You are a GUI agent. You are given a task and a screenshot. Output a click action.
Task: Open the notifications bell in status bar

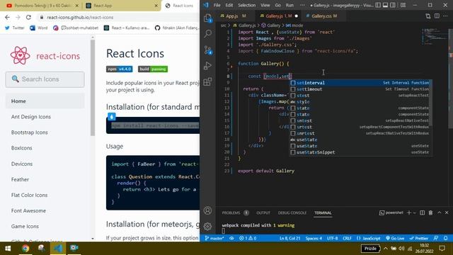pyautogui.click(x=445, y=238)
